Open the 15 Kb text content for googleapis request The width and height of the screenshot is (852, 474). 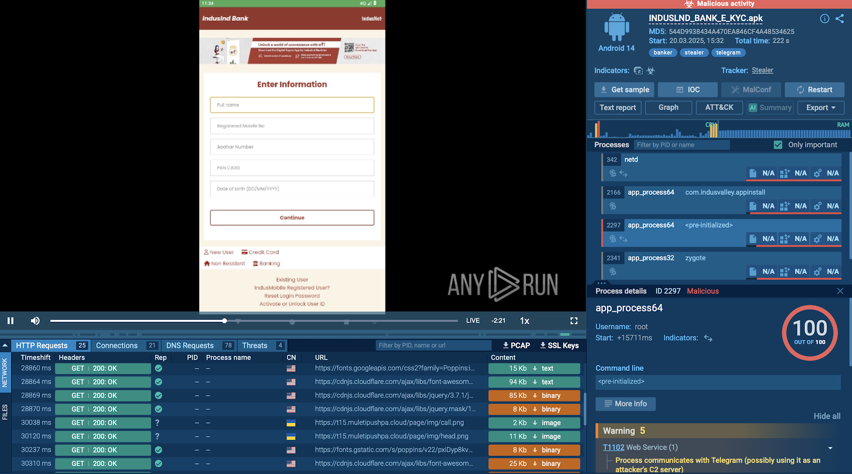tap(534, 368)
